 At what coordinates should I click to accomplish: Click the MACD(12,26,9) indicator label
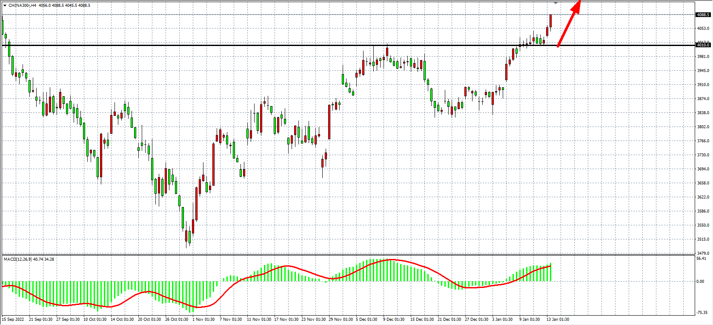17,259
